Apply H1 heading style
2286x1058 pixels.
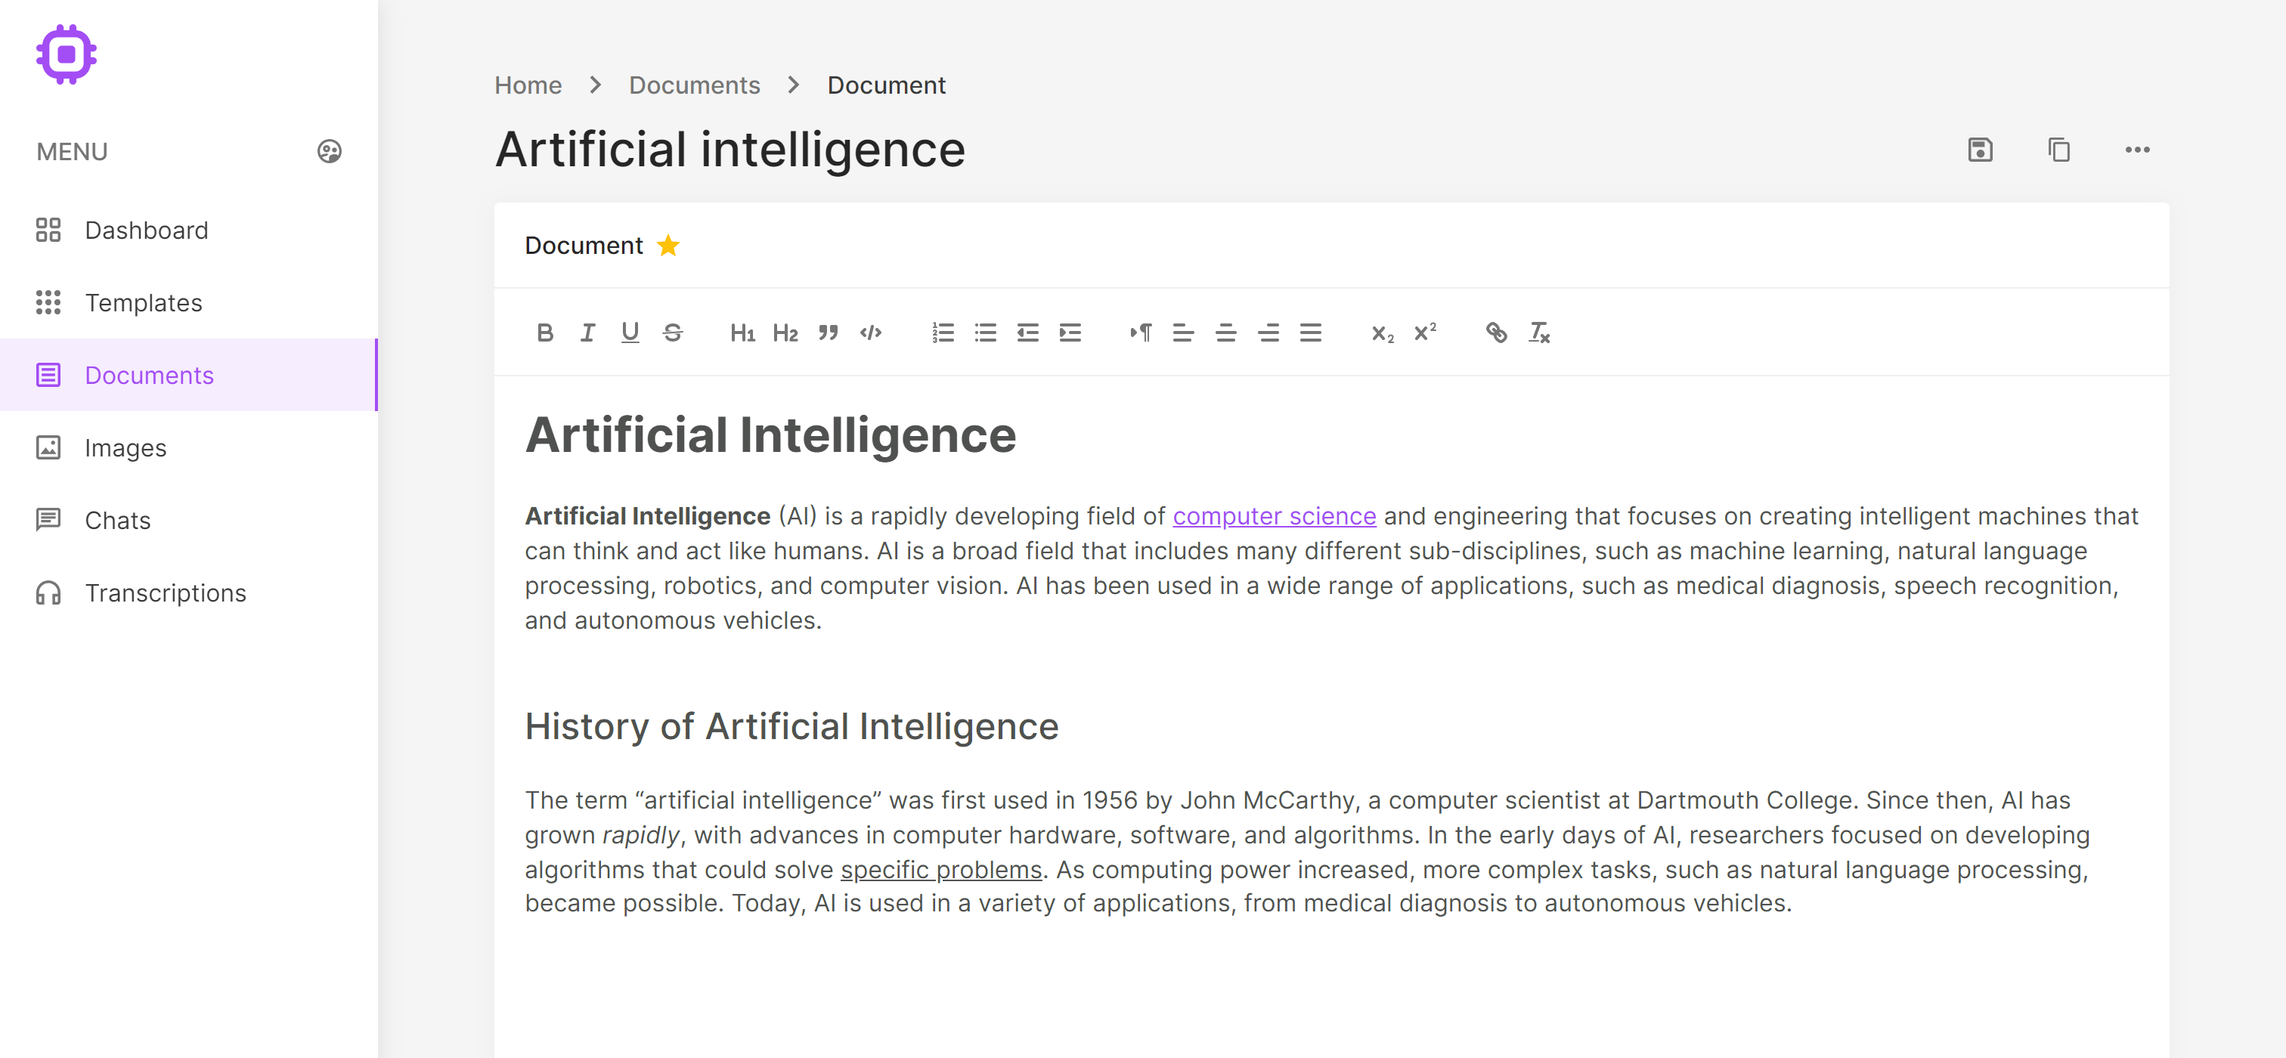742,333
